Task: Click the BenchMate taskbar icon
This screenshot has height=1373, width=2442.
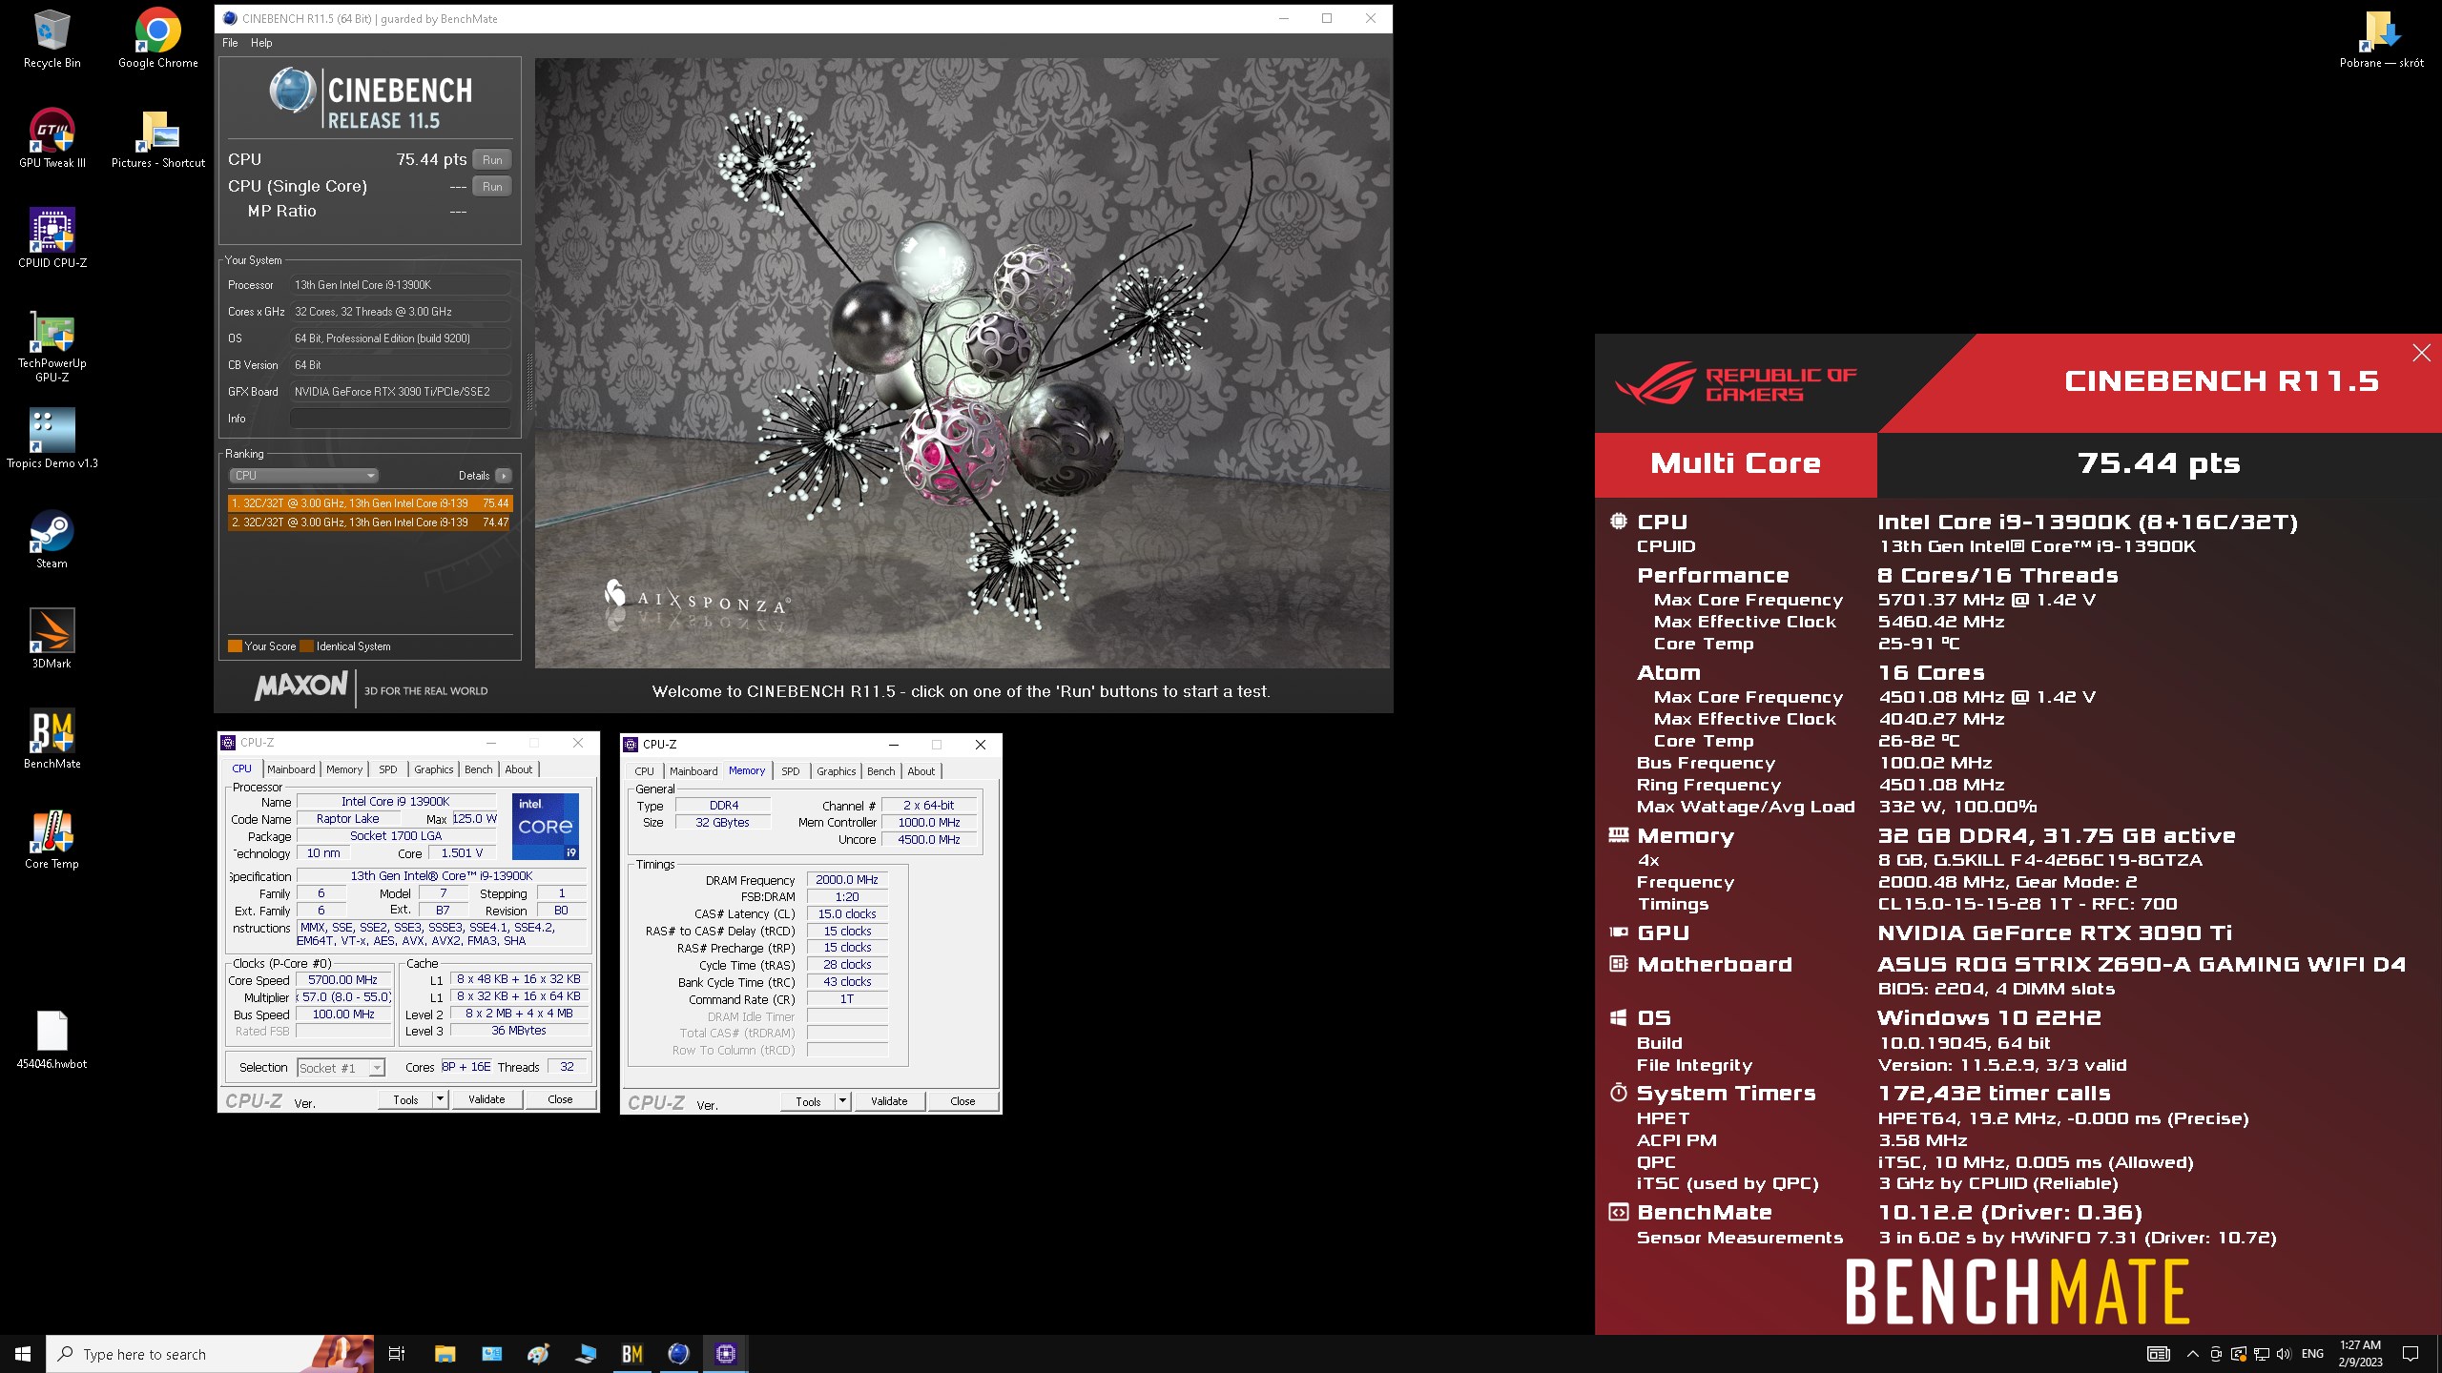Action: pyautogui.click(x=631, y=1354)
